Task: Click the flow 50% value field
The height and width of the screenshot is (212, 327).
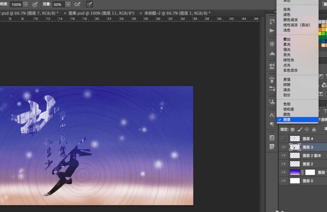Action: pos(59,4)
